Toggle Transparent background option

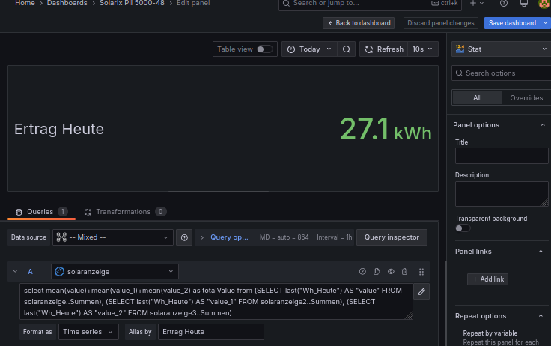point(463,228)
